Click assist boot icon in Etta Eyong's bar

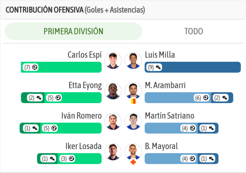pos(40,98)
